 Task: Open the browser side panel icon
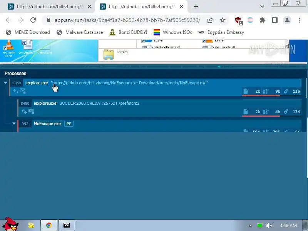point(275,20)
